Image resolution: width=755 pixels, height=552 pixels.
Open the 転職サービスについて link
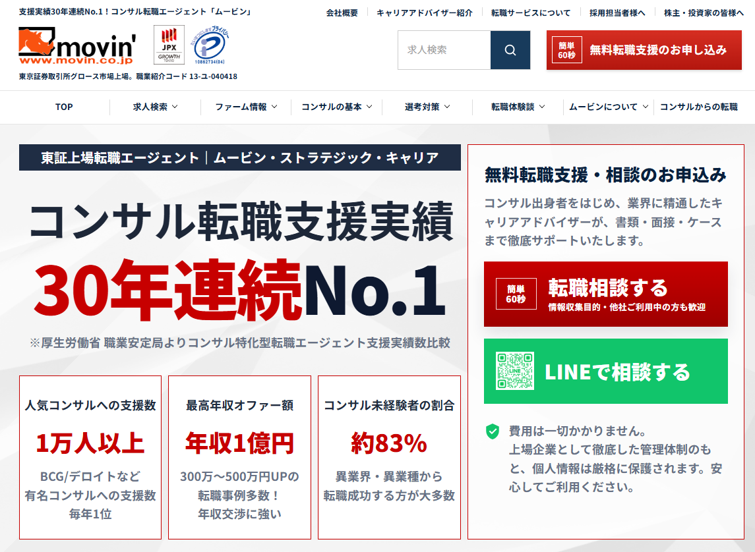[x=531, y=13]
